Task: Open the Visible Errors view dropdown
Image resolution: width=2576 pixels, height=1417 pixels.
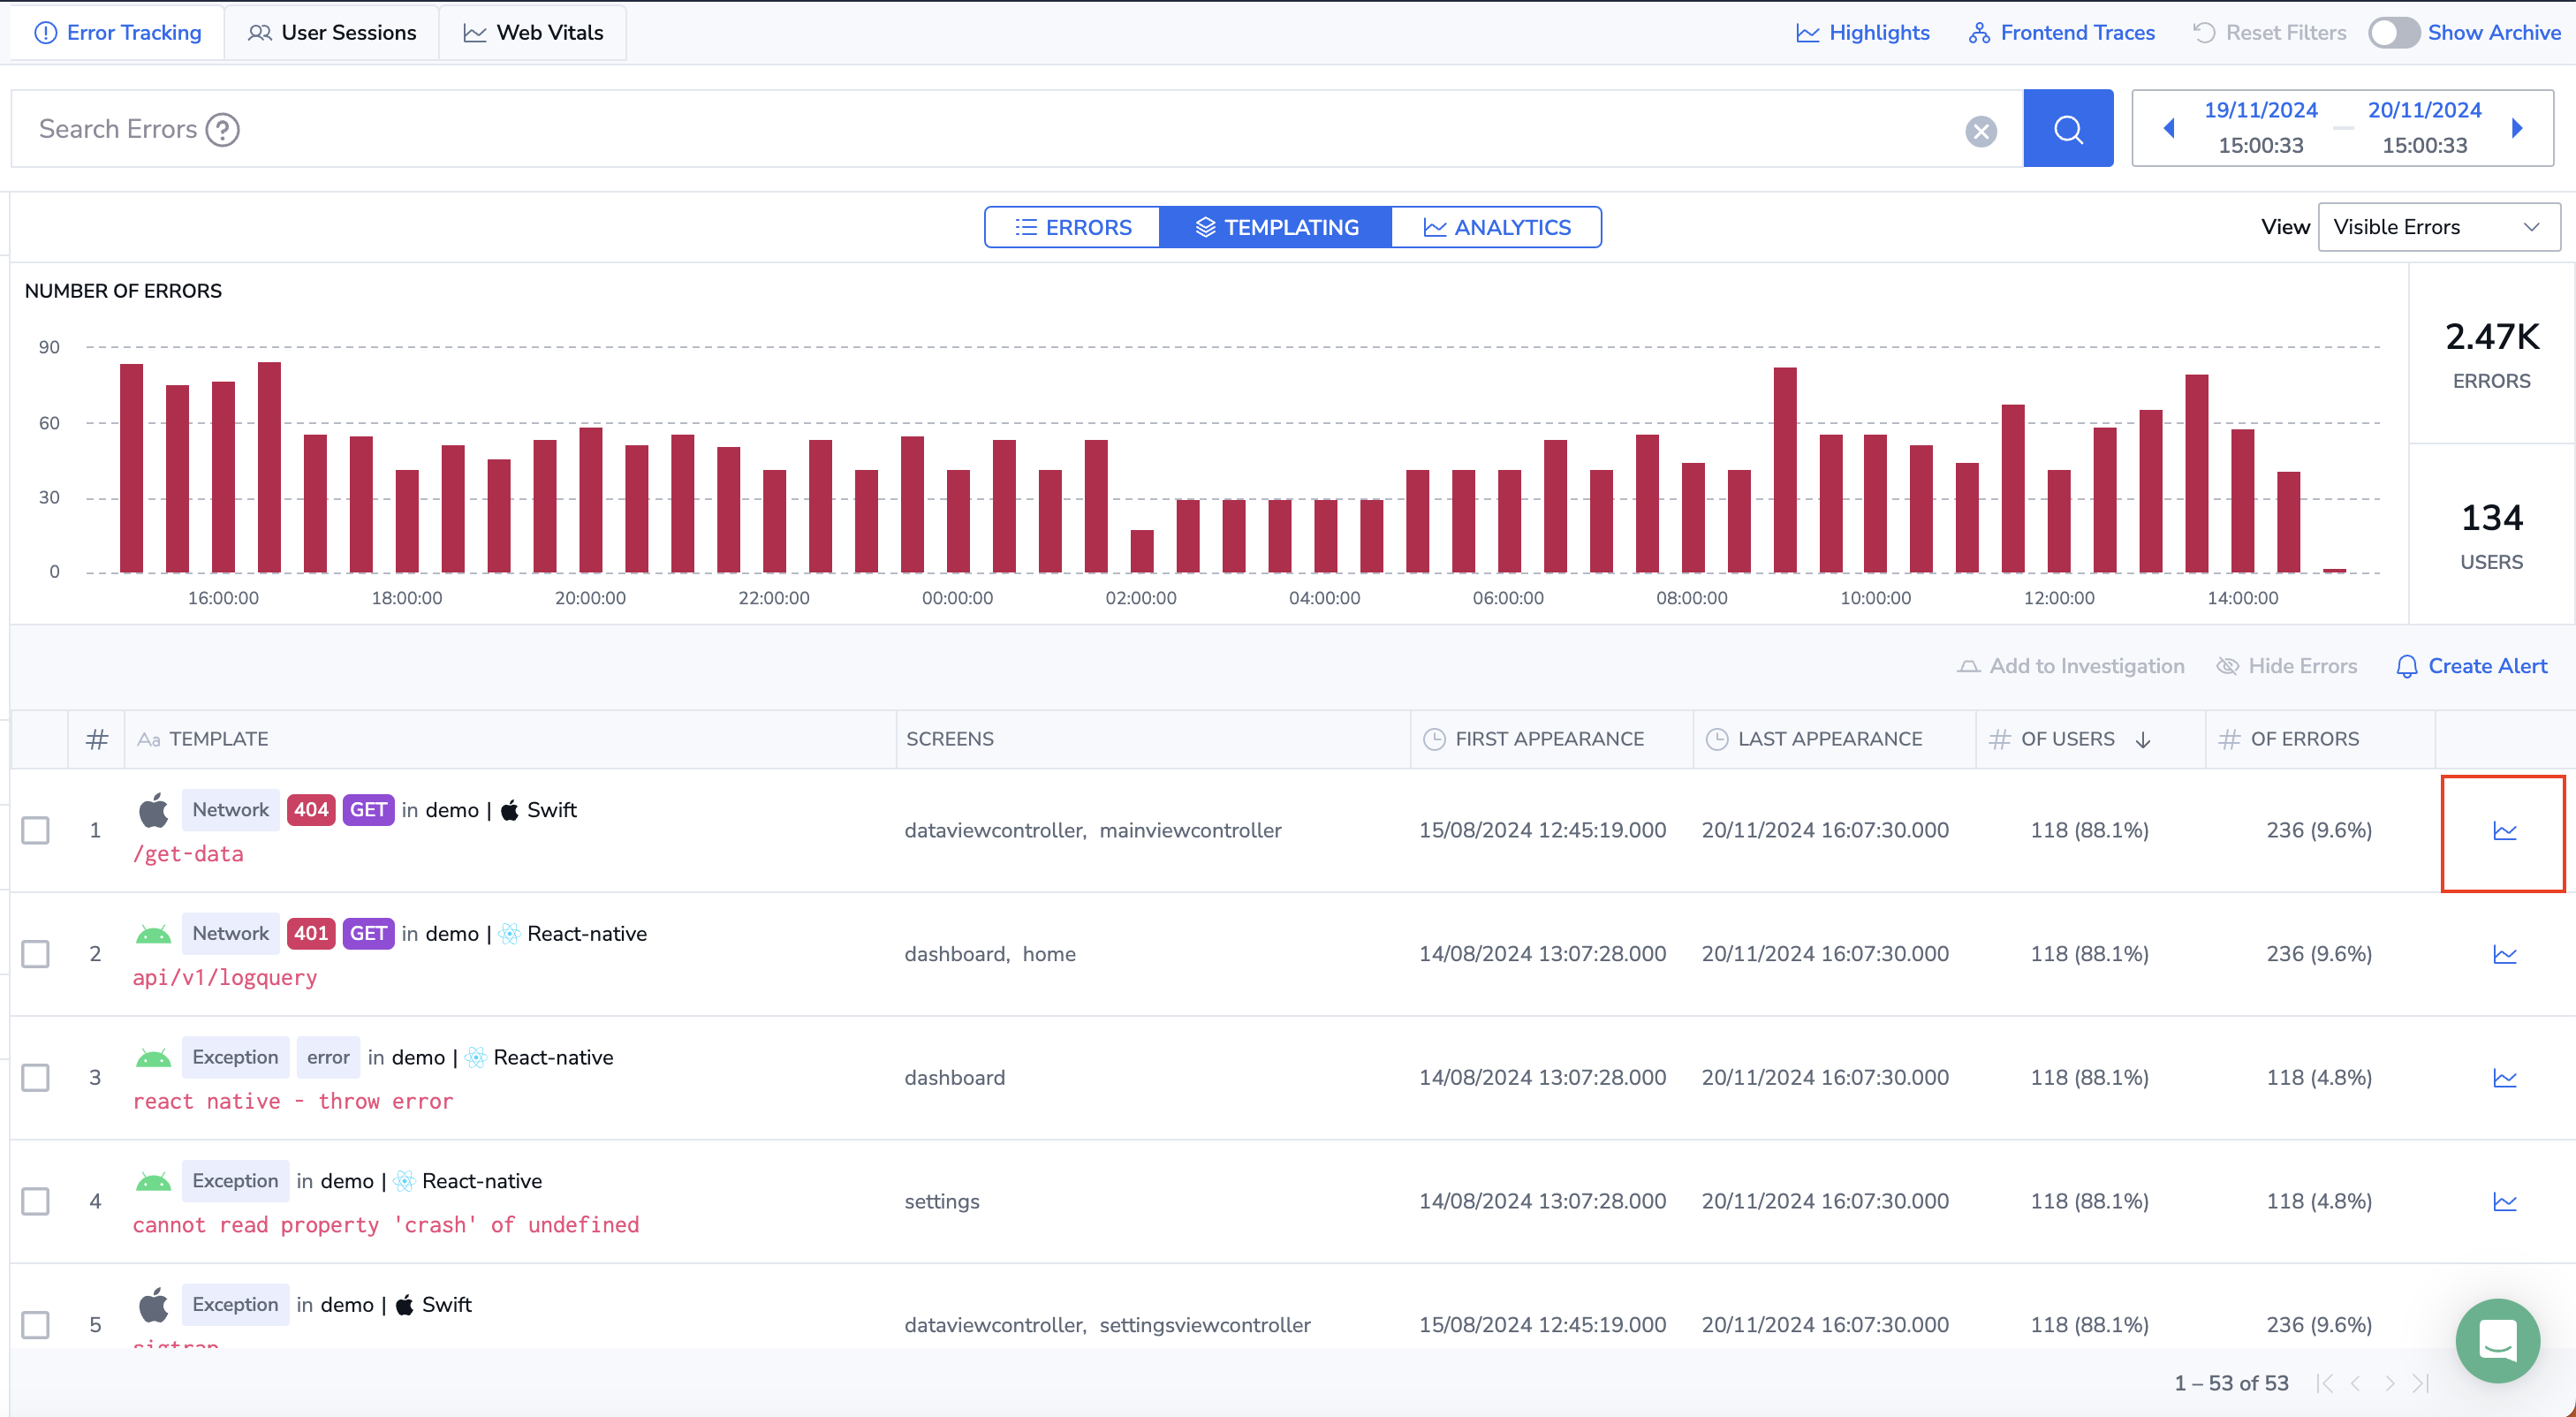Action: pos(2438,227)
